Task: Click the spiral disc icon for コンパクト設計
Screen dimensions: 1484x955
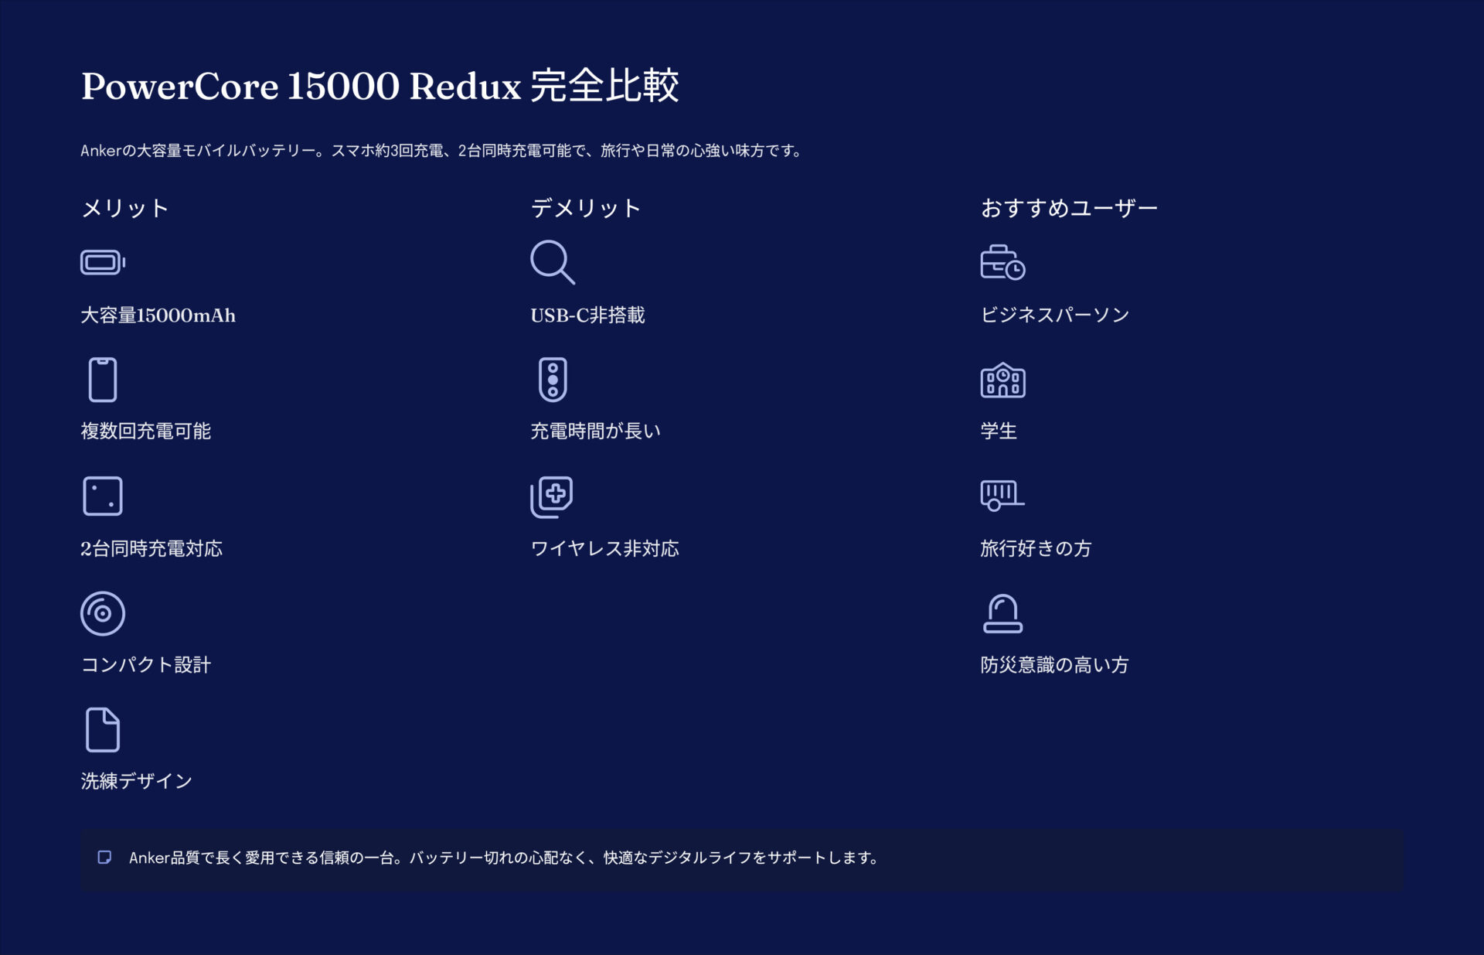Action: [103, 612]
